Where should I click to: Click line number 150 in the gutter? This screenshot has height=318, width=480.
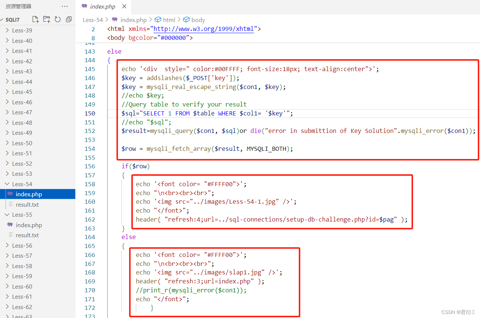[90, 113]
